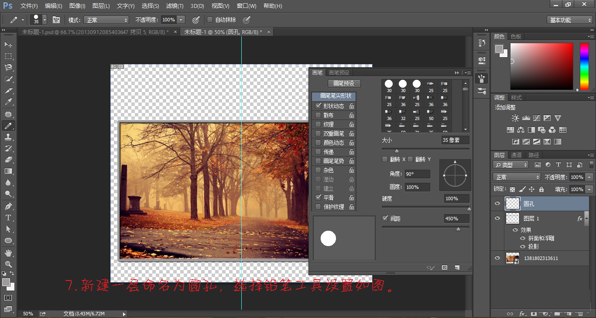
Task: Open the 模式 blend mode dropdown
Action: [107, 20]
